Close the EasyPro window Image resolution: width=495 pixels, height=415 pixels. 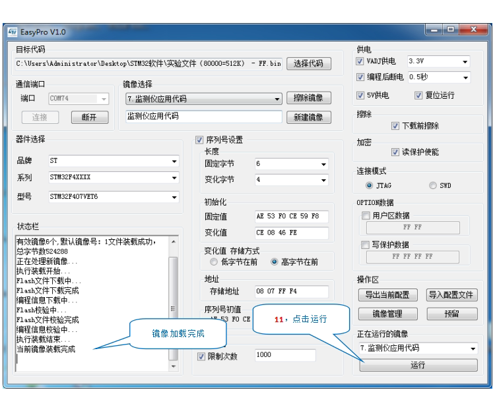coord(473,30)
